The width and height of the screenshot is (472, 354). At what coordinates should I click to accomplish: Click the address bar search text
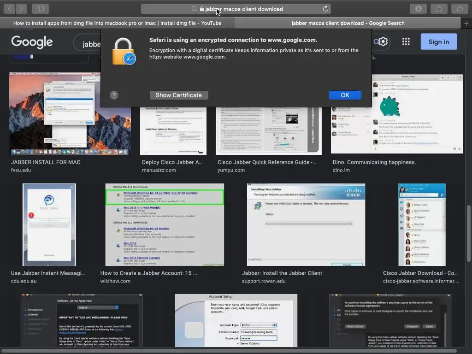(x=244, y=9)
